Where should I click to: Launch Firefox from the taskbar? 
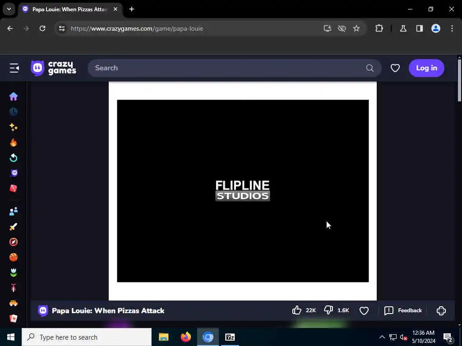[x=185, y=337]
